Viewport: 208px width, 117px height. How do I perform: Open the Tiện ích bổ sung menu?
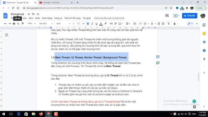[72, 18]
